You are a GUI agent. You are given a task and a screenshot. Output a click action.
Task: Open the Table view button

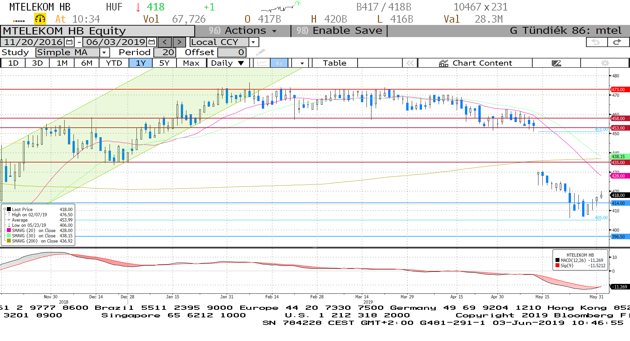coord(335,63)
